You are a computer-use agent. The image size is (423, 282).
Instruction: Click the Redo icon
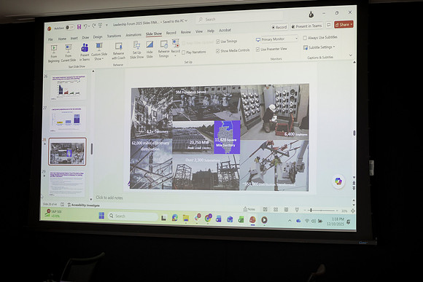click(94, 26)
